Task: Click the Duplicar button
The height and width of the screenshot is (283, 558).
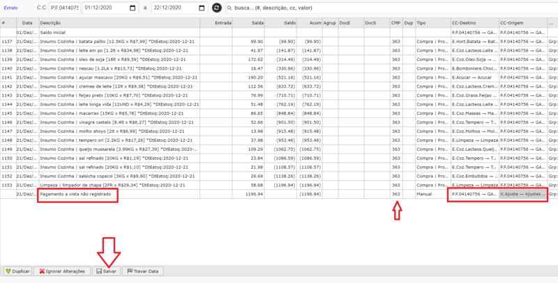Action: 18,271
